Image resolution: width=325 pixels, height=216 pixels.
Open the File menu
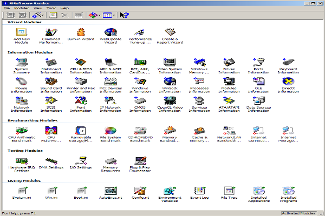[6, 8]
